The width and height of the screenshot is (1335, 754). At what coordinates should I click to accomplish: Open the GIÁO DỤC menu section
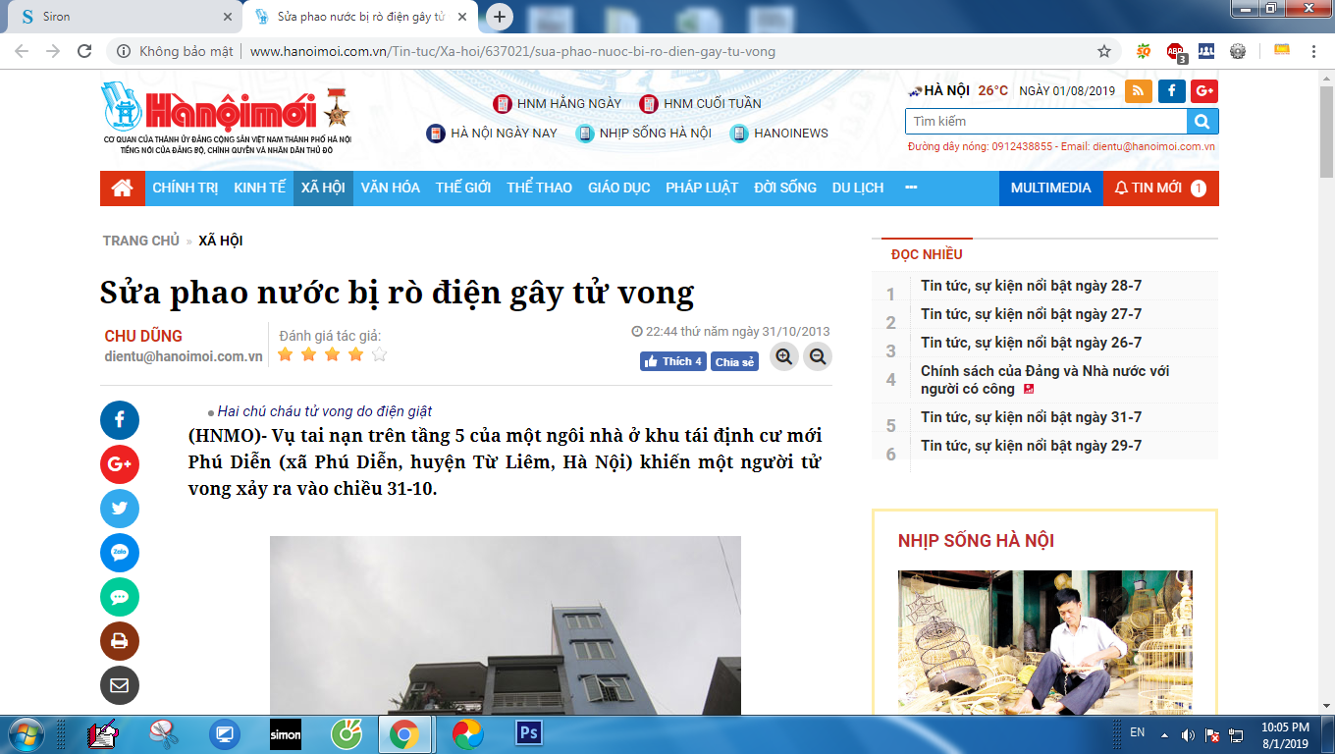(619, 188)
